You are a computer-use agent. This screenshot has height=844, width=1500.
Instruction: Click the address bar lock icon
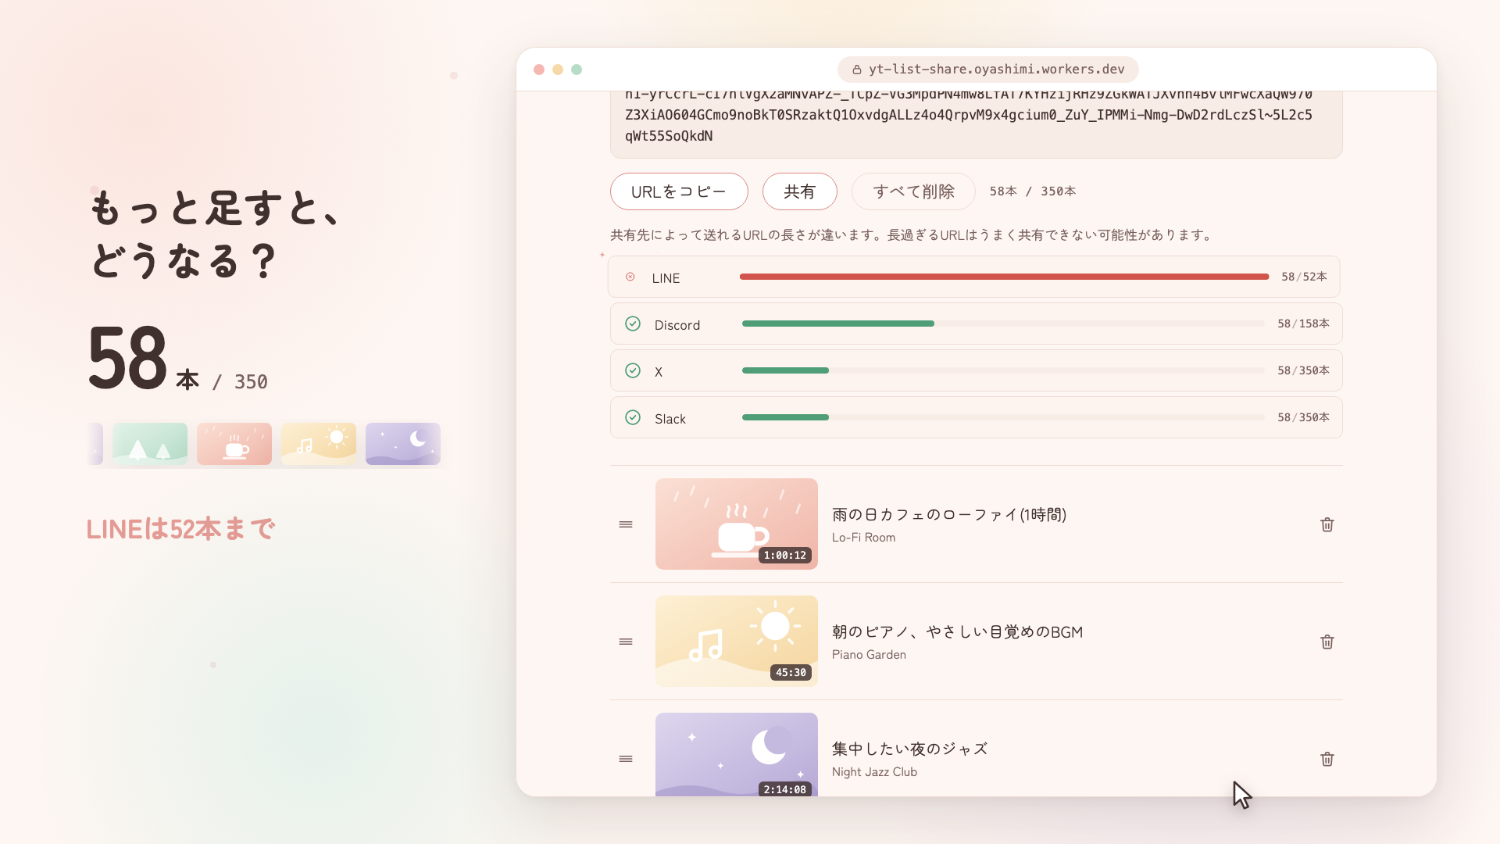(x=857, y=70)
